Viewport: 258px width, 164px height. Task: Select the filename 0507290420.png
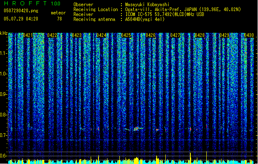click(21, 11)
